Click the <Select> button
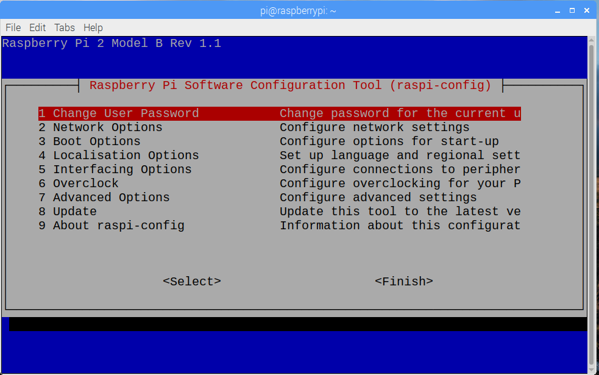Screen dimensions: 599x375 192,281
